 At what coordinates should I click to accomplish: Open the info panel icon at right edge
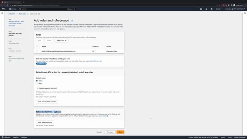(x=245, y=14)
